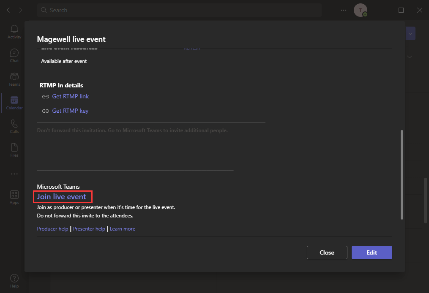
Task: Click the Magewell live event title
Action: [x=71, y=39]
